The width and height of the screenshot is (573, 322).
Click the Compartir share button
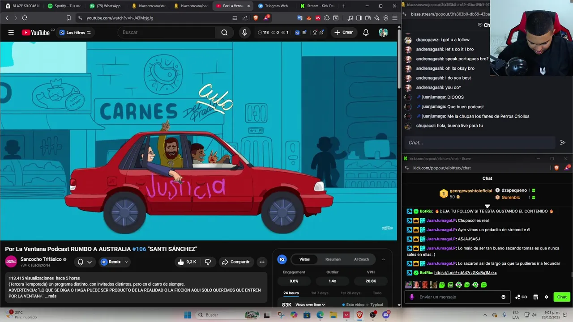coord(236,262)
